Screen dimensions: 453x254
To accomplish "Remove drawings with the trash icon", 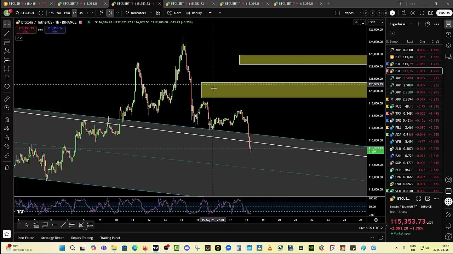I will pos(7,167).
